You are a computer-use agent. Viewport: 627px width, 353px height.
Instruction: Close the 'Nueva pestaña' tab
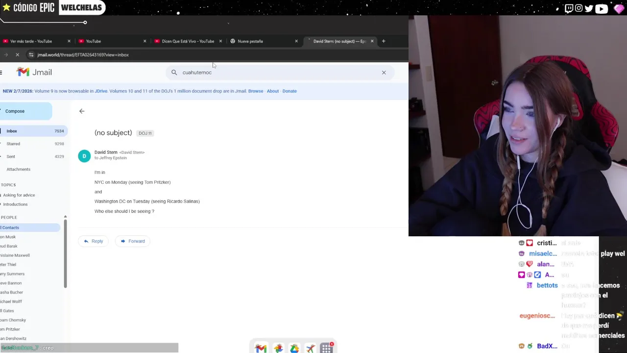(296, 41)
